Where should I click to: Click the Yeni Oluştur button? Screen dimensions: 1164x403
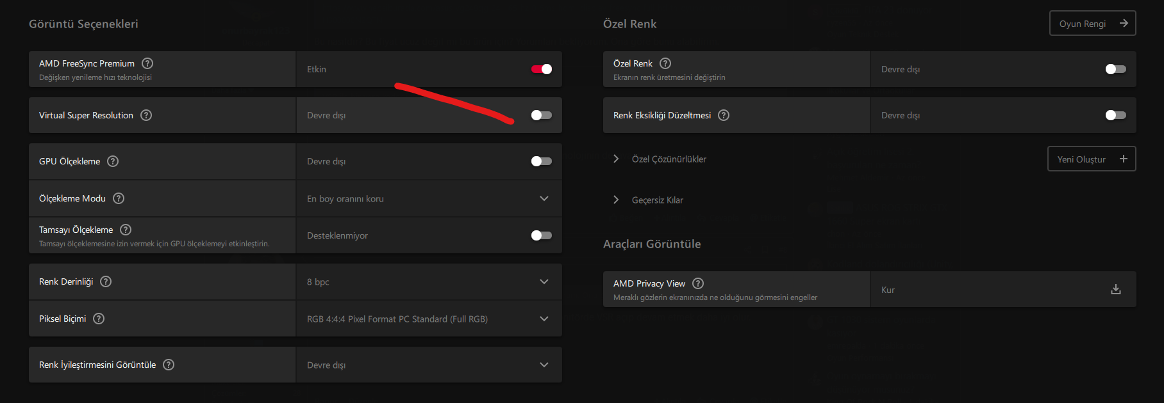(x=1092, y=159)
